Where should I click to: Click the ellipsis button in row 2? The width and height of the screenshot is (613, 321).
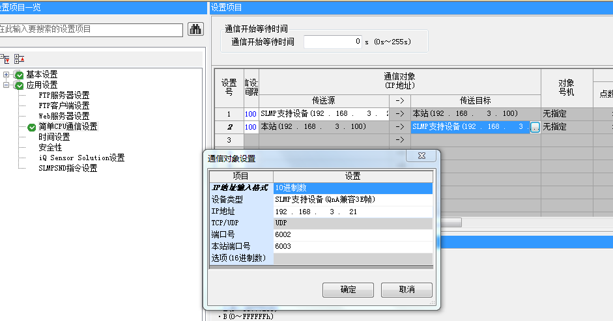535,128
